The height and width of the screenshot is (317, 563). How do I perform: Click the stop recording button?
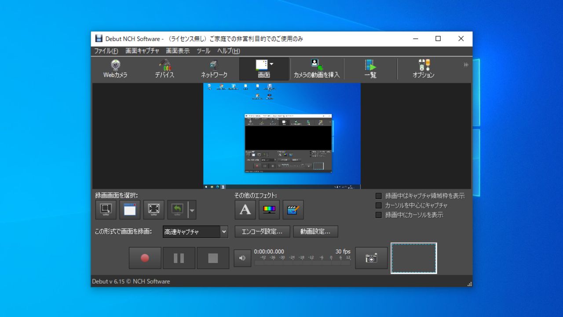click(x=213, y=258)
